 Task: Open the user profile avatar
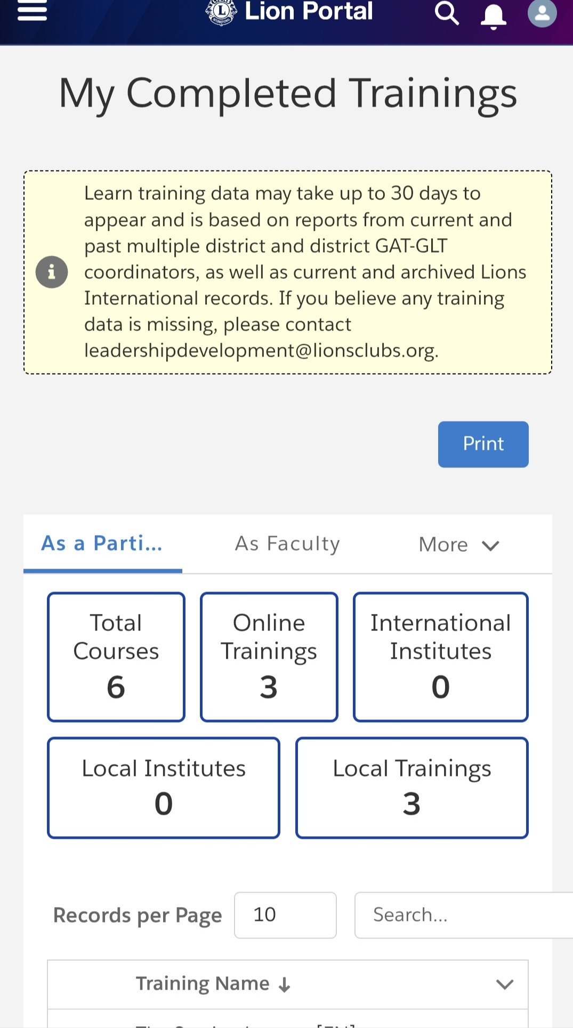coord(542,13)
